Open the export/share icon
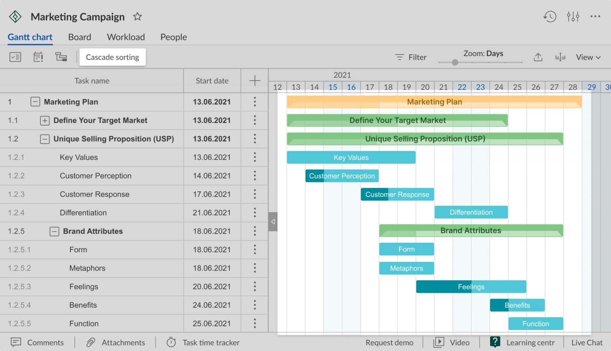 pyautogui.click(x=538, y=57)
